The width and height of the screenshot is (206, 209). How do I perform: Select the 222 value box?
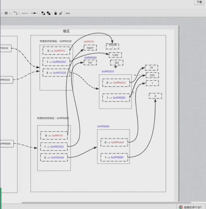point(152,75)
